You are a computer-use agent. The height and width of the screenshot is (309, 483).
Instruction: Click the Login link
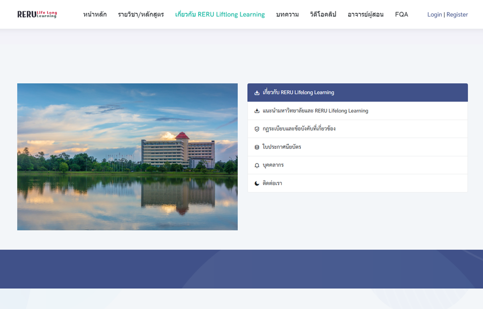(434, 14)
